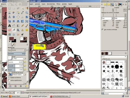130x98 pixels.
Task: Open the Camada menu
Action: pyautogui.click(x=37, y=4)
